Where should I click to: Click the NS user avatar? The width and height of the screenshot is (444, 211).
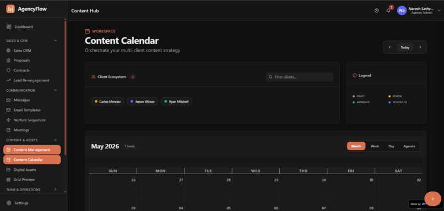402,10
